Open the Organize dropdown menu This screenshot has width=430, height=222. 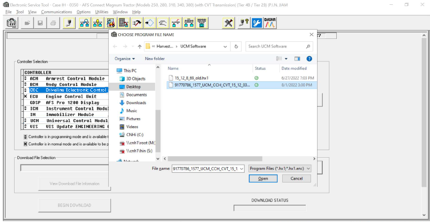pyautogui.click(x=125, y=59)
